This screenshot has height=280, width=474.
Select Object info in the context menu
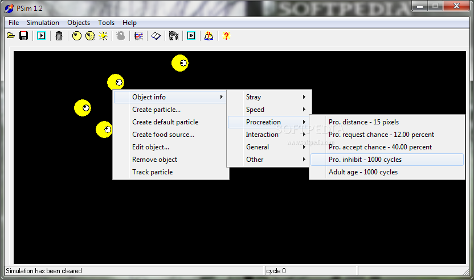click(x=170, y=97)
